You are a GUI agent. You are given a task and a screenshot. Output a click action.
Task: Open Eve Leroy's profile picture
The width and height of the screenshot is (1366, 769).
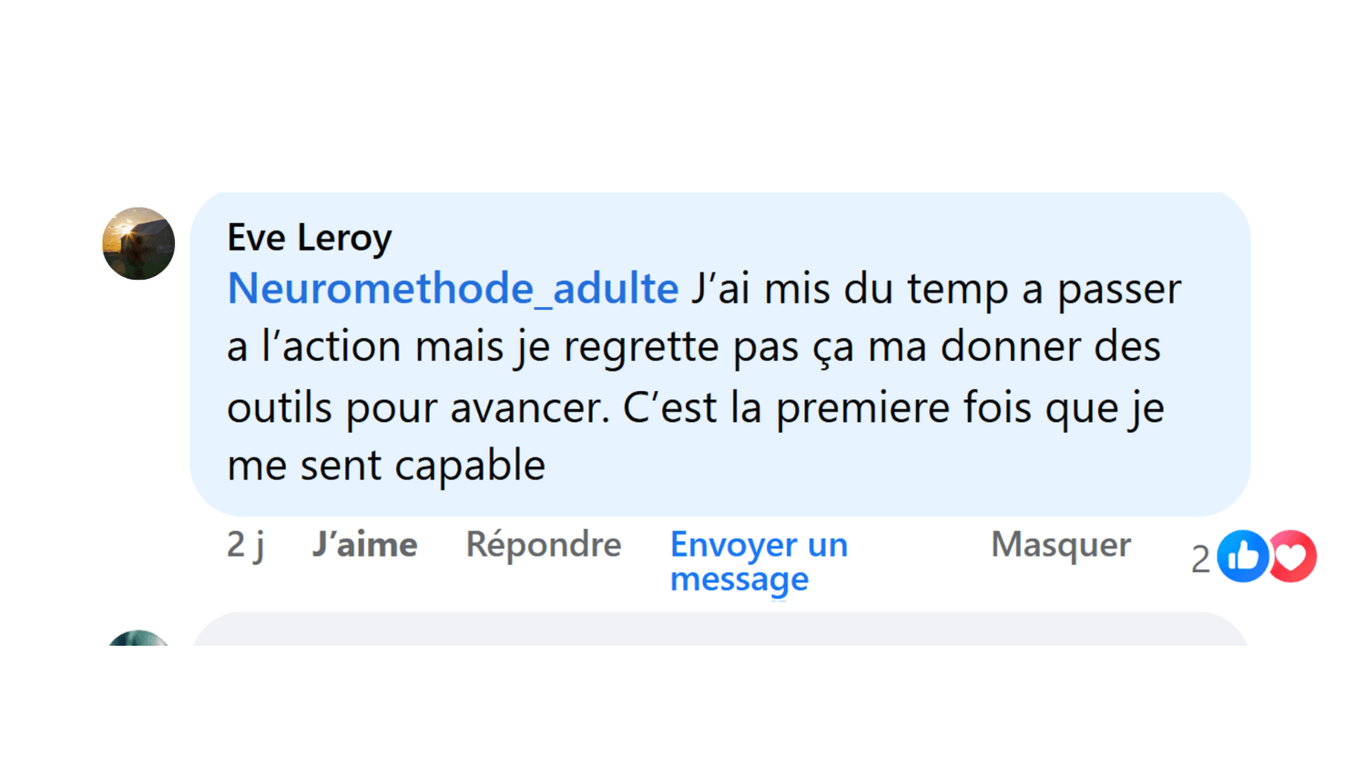tap(138, 243)
